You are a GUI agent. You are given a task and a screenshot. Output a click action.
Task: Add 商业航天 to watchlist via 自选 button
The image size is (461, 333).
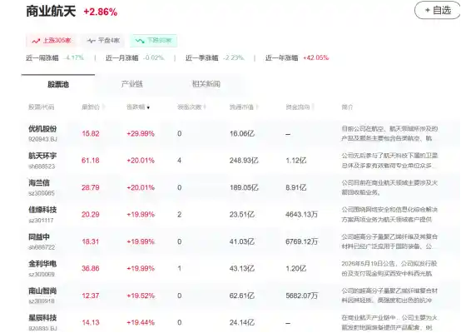[438, 10]
